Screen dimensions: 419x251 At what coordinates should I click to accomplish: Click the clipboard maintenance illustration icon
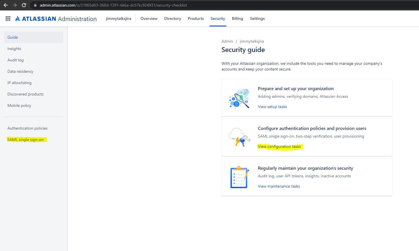(x=239, y=177)
